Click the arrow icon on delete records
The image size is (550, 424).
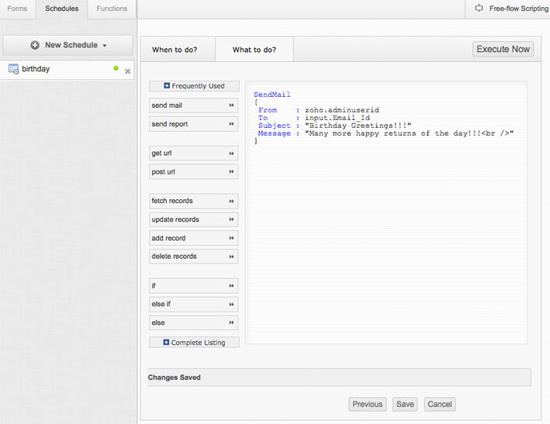click(231, 257)
